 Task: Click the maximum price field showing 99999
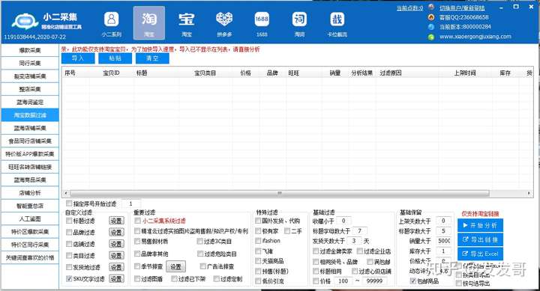(x=374, y=281)
